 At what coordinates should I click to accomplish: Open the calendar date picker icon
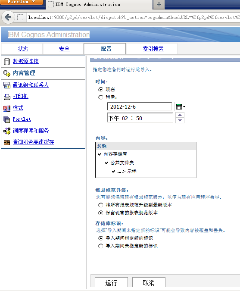pyautogui.click(x=181, y=107)
